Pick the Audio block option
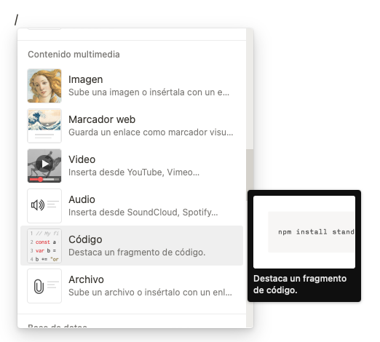 click(x=132, y=206)
